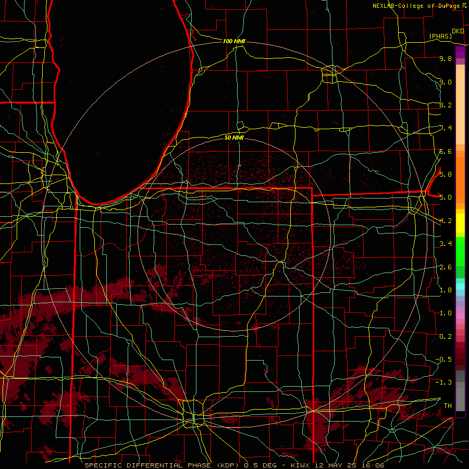Click the 9.8 legend value

coord(446,58)
